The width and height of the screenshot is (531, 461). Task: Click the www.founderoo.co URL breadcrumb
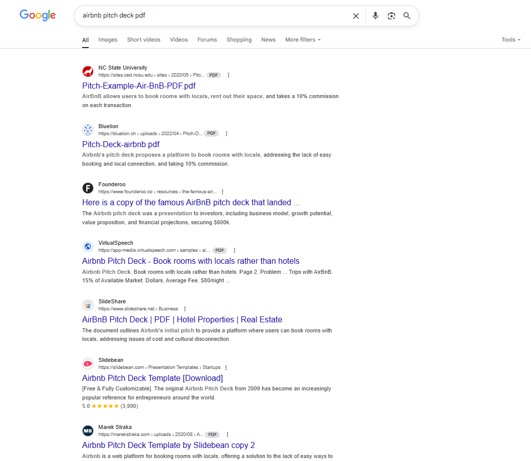tap(157, 192)
